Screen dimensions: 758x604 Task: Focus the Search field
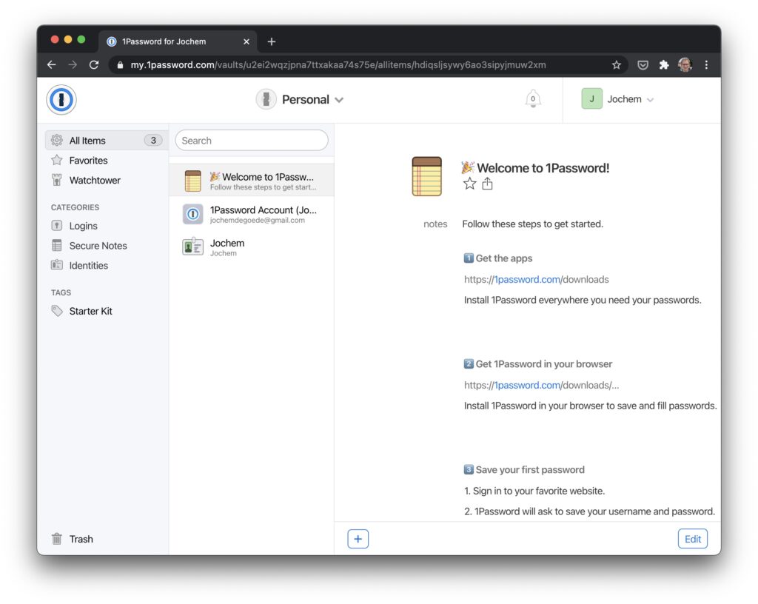252,140
